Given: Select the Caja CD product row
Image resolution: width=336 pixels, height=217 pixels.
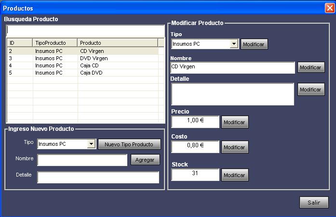Looking at the screenshot, I should (x=83, y=65).
